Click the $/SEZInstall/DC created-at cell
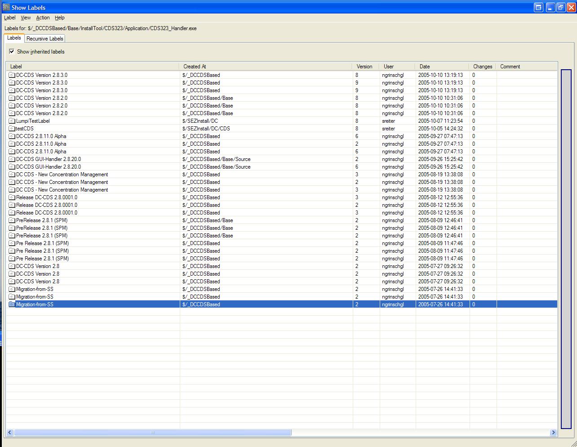Screen dimensions: 577x447 tap(200, 121)
